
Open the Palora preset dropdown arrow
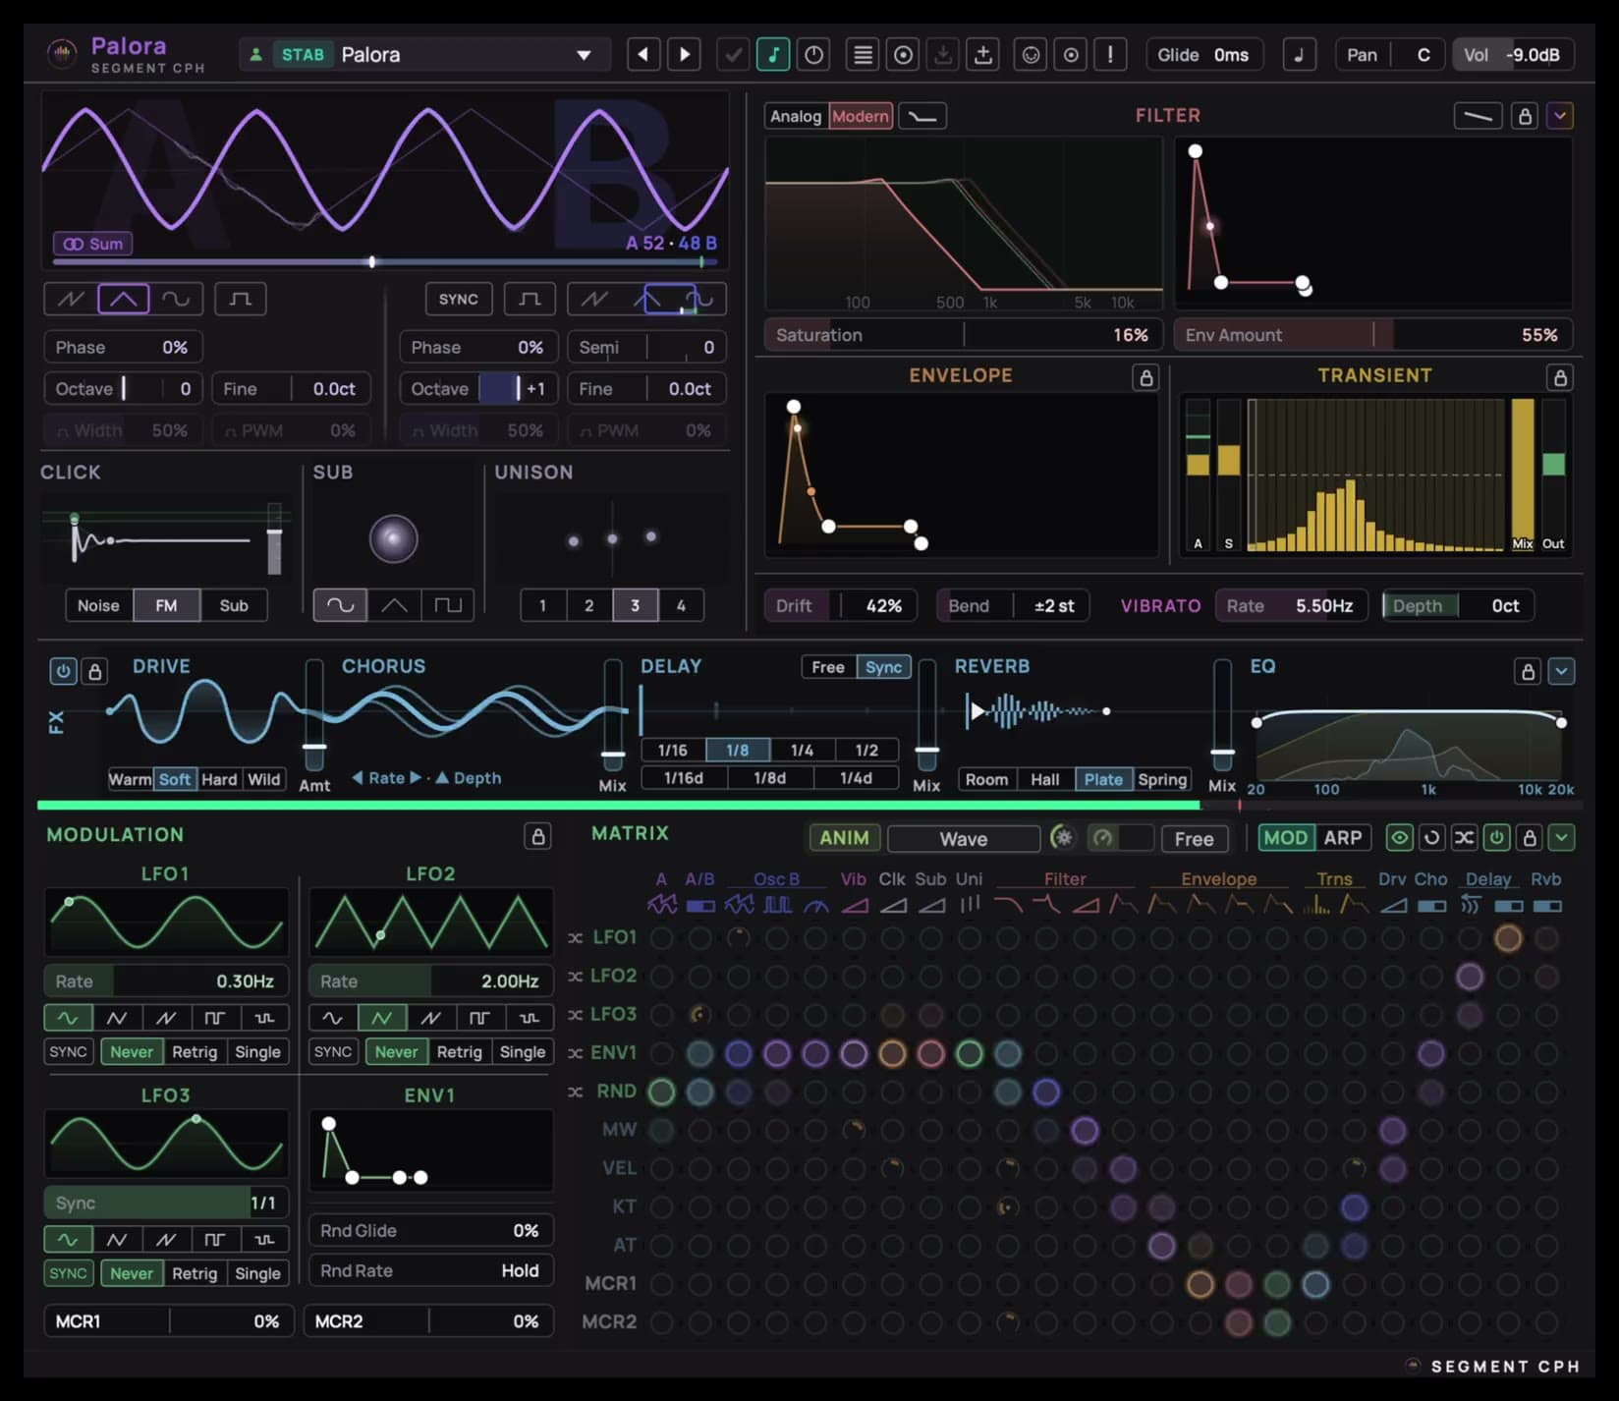click(584, 55)
